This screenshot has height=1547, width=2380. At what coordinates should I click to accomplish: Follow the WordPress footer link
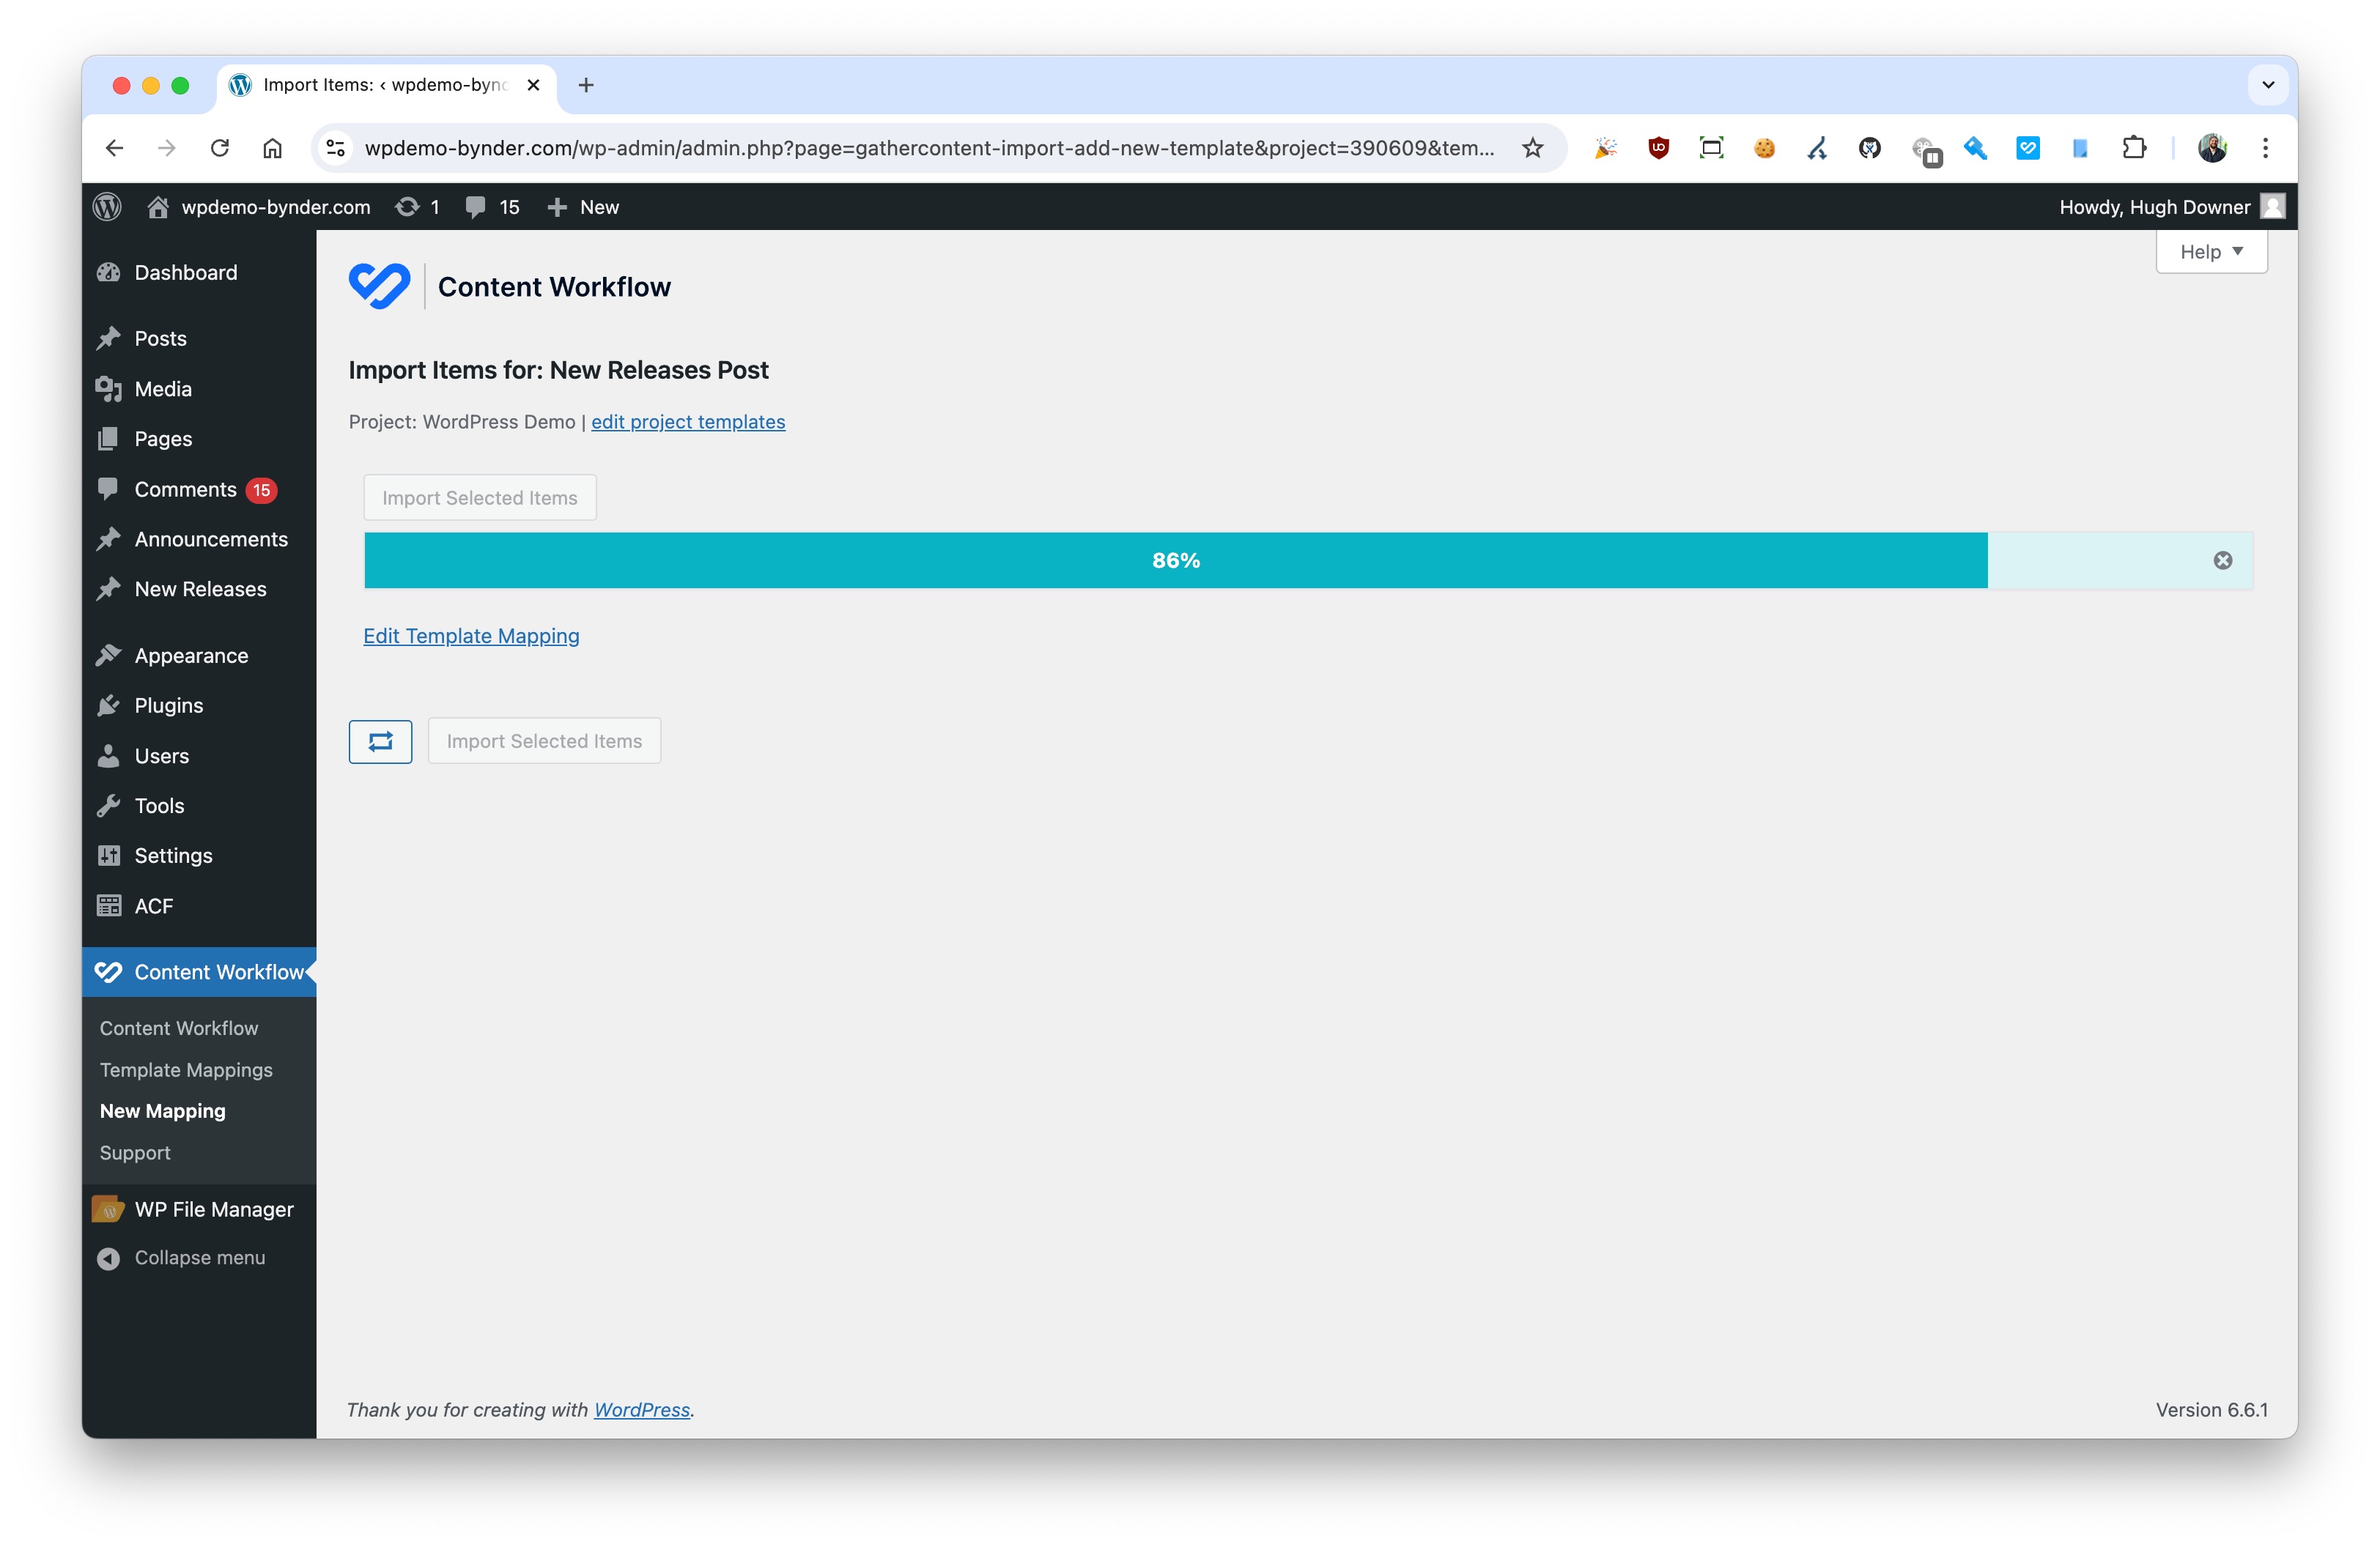[642, 1409]
